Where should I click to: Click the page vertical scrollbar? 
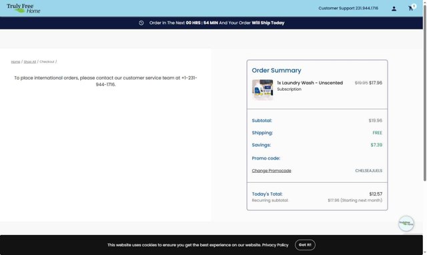click(x=424, y=93)
